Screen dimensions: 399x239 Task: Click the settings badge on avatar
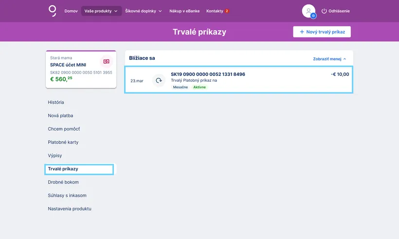(x=313, y=16)
